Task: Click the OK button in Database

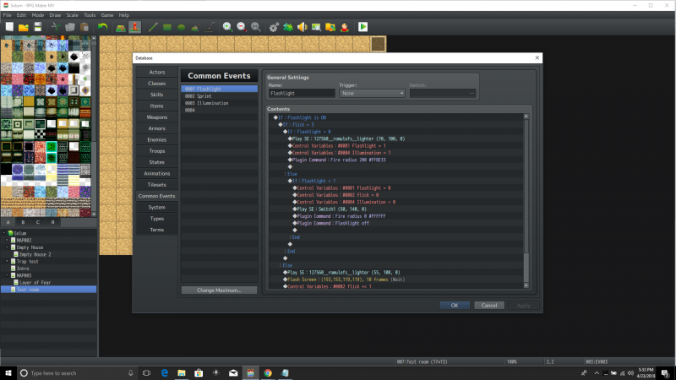Action: pos(455,305)
